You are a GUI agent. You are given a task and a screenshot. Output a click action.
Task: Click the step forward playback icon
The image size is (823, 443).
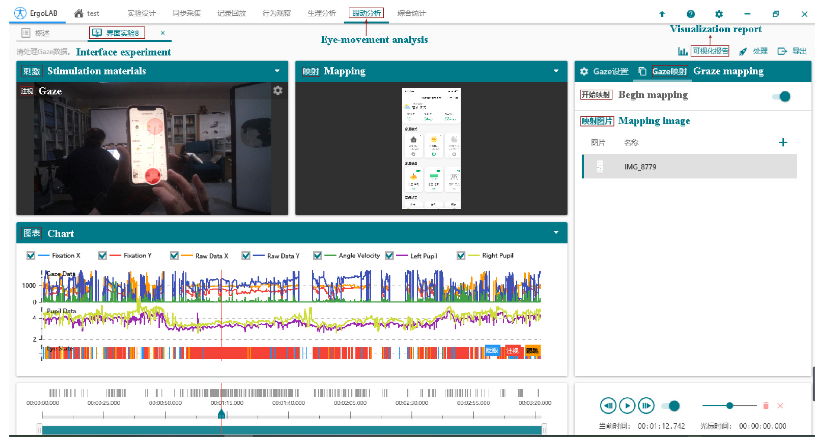pyautogui.click(x=646, y=406)
